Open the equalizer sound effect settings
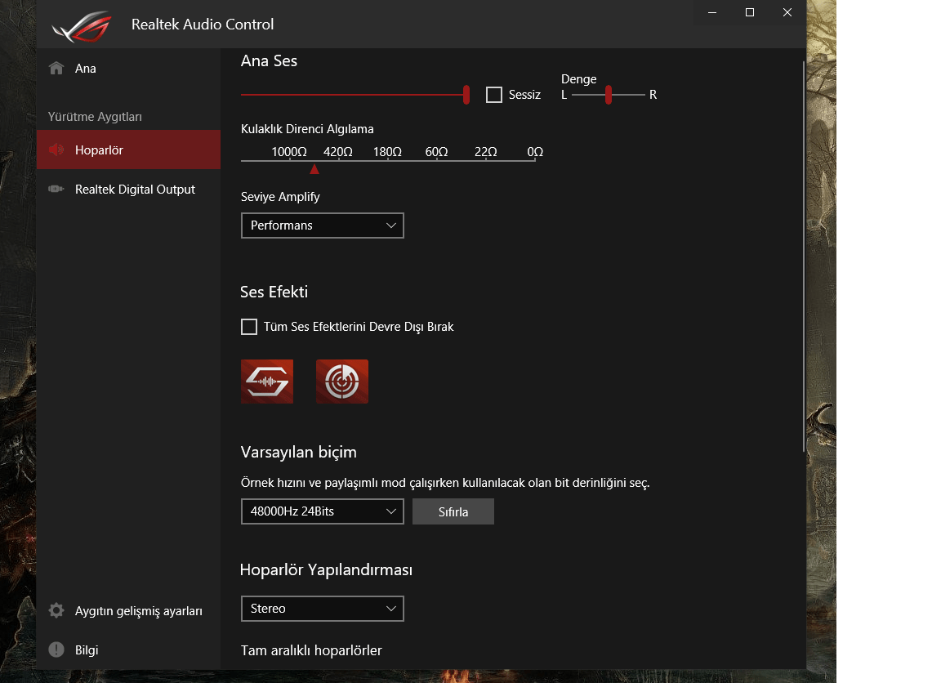941x683 pixels. pos(267,381)
